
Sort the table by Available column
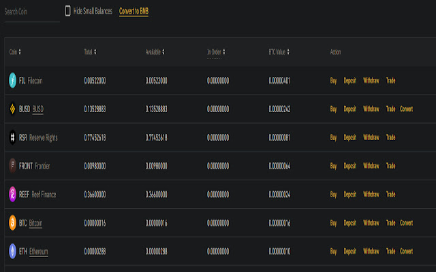tap(155, 52)
